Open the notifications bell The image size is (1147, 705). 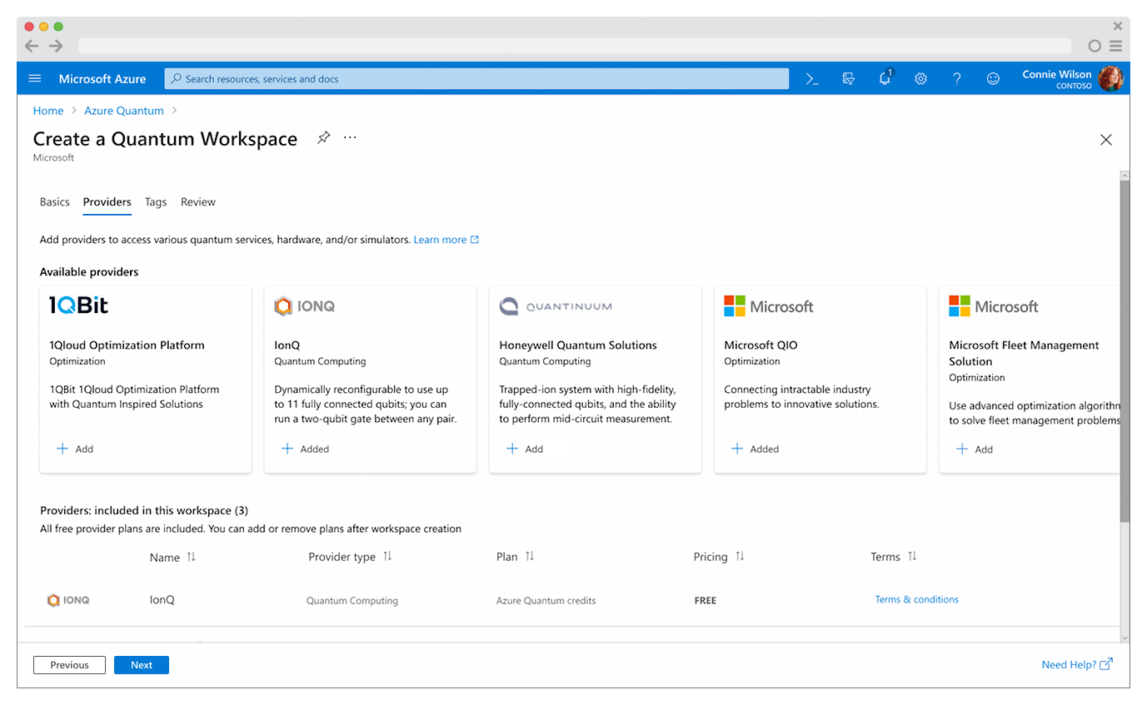point(885,78)
